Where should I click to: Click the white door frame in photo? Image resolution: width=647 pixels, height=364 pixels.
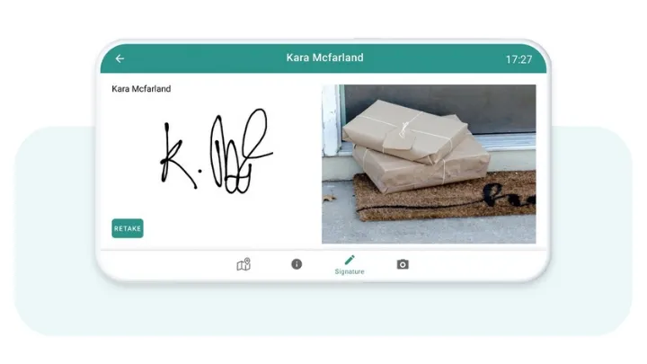[x=332, y=120]
